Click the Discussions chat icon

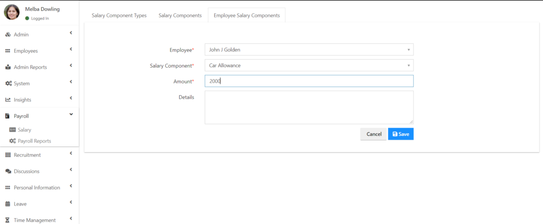[x=8, y=172]
